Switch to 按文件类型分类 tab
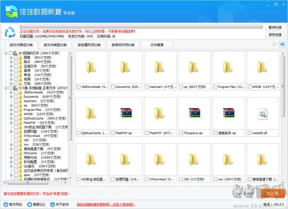The image size is (288, 209). (55, 45)
